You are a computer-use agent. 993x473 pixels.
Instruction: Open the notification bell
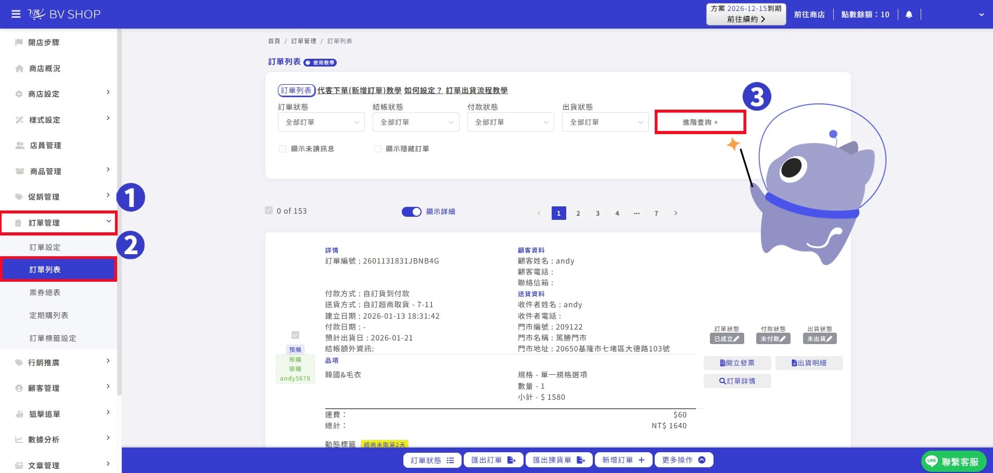tap(909, 15)
